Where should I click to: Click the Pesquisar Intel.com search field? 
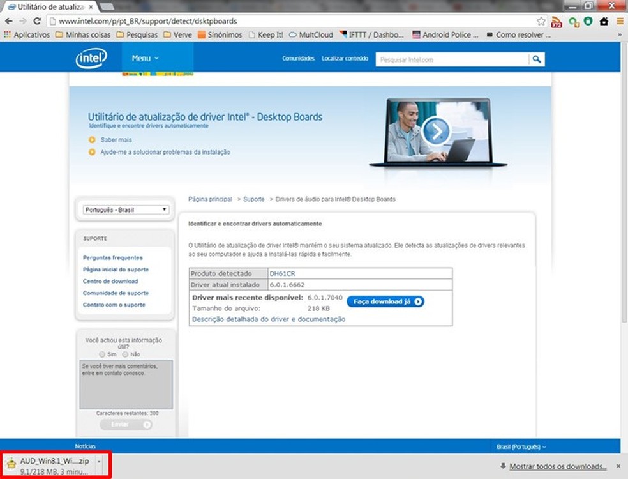click(x=452, y=59)
